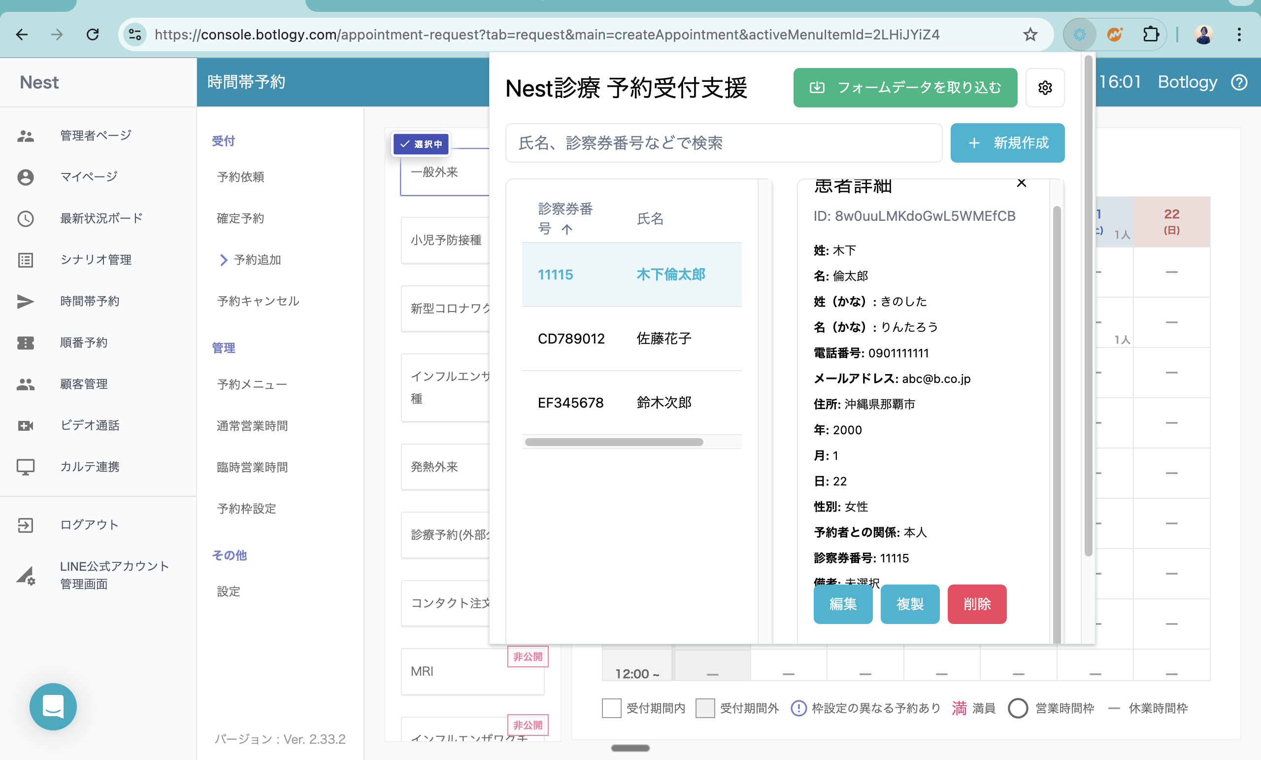This screenshot has height=760, width=1261.
Task: Click the 最新状況ボード clock icon
Action: coord(25,219)
